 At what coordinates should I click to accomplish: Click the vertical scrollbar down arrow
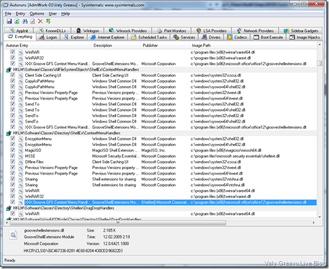[x=320, y=217]
